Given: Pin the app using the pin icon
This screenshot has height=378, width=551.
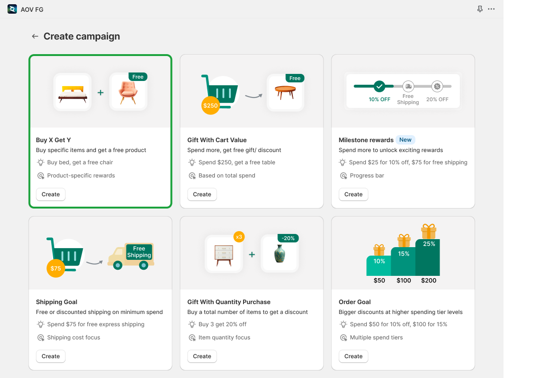Looking at the screenshot, I should point(480,9).
